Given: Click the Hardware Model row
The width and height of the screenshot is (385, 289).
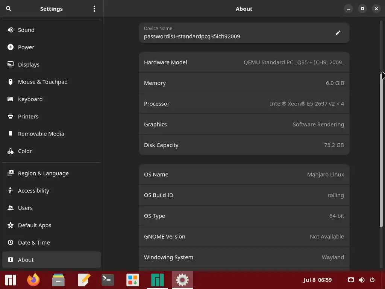Looking at the screenshot, I should (x=244, y=62).
